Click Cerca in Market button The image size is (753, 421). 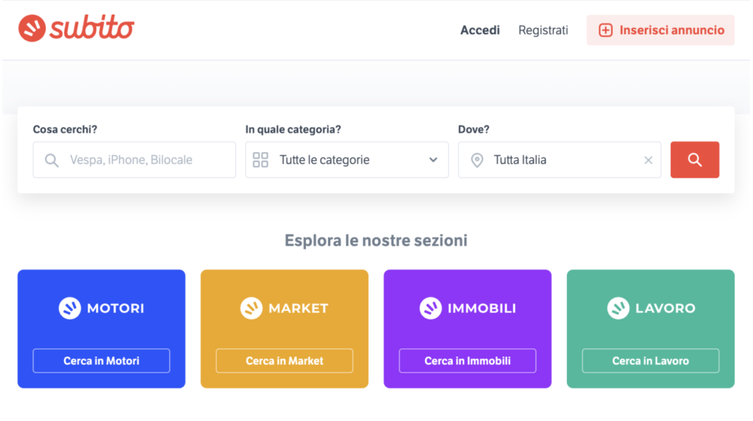pyautogui.click(x=285, y=361)
